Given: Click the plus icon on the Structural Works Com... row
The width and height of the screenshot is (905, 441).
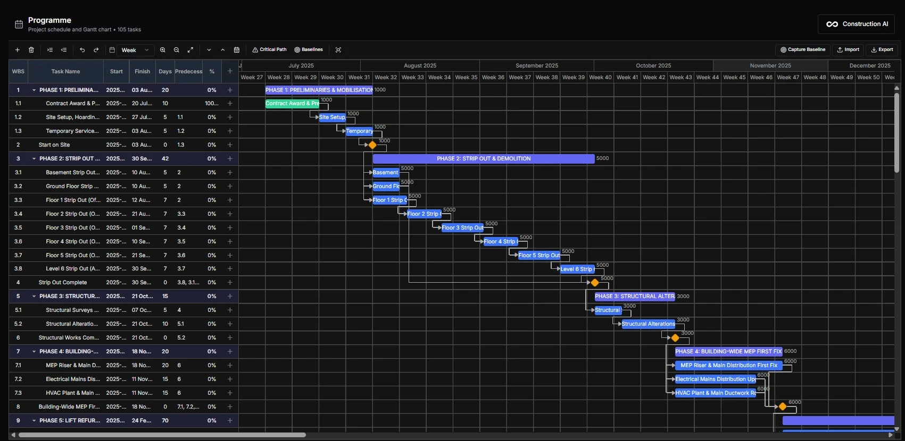Looking at the screenshot, I should pos(230,338).
